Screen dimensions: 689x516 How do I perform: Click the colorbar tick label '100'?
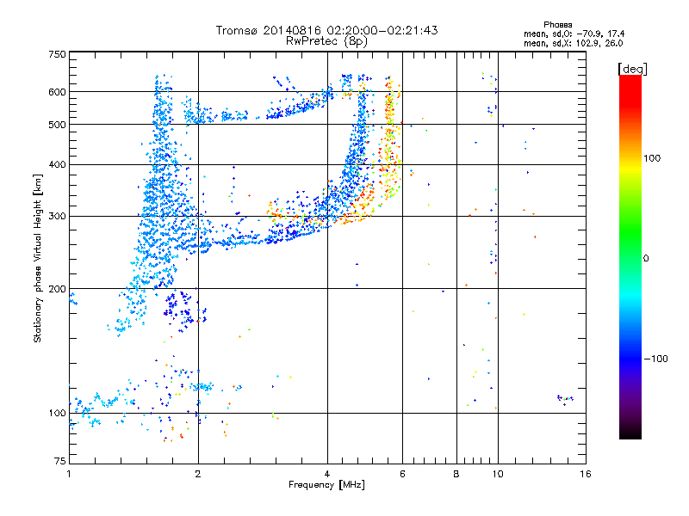click(652, 158)
